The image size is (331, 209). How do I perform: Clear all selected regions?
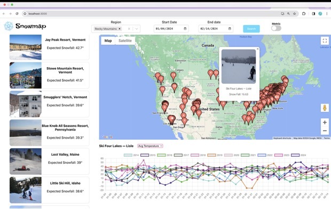tap(129, 29)
